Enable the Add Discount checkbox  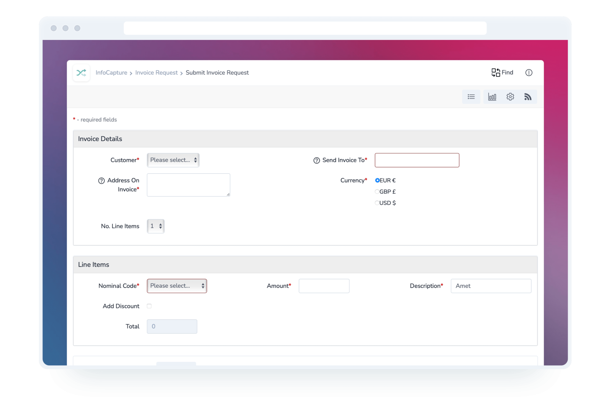(x=149, y=306)
